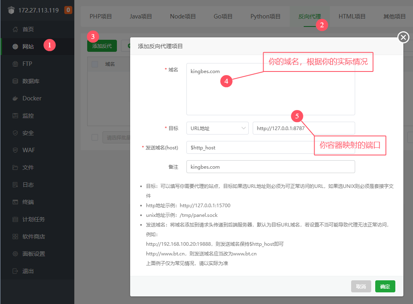Click the example text http://127.0.0.1:15700
This screenshot has height=304, width=413.
205,205
